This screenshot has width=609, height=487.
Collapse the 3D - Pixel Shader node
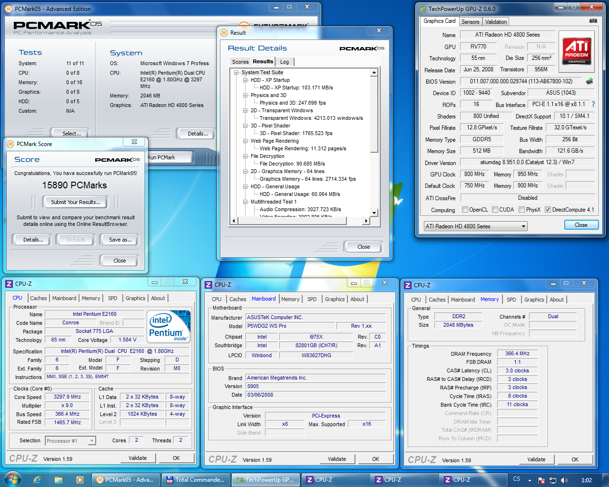coord(246,126)
